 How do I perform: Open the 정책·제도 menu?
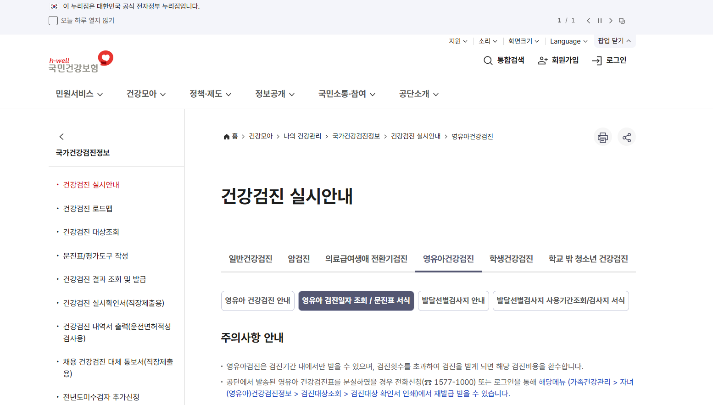[x=211, y=94]
